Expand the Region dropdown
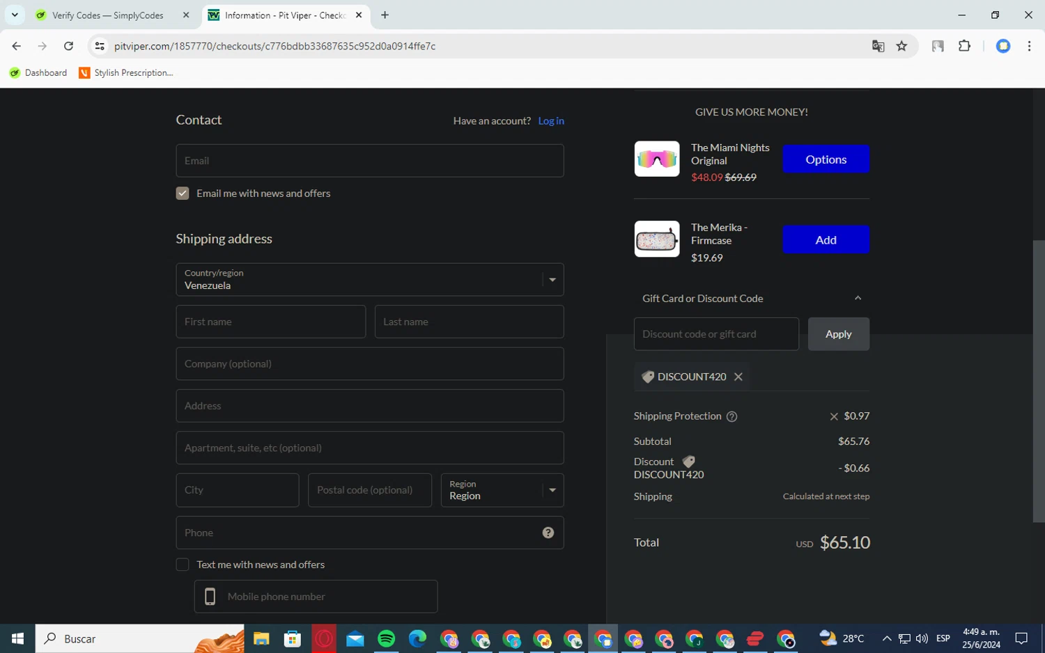This screenshot has width=1045, height=653. 502,490
